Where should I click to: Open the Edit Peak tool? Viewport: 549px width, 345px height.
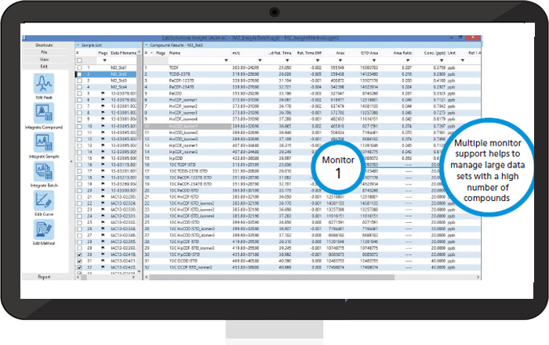[x=43, y=85]
